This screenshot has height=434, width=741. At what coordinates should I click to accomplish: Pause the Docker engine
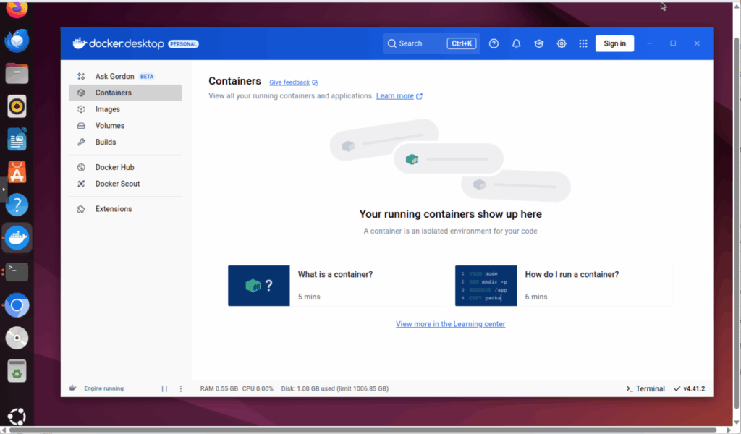coord(164,388)
